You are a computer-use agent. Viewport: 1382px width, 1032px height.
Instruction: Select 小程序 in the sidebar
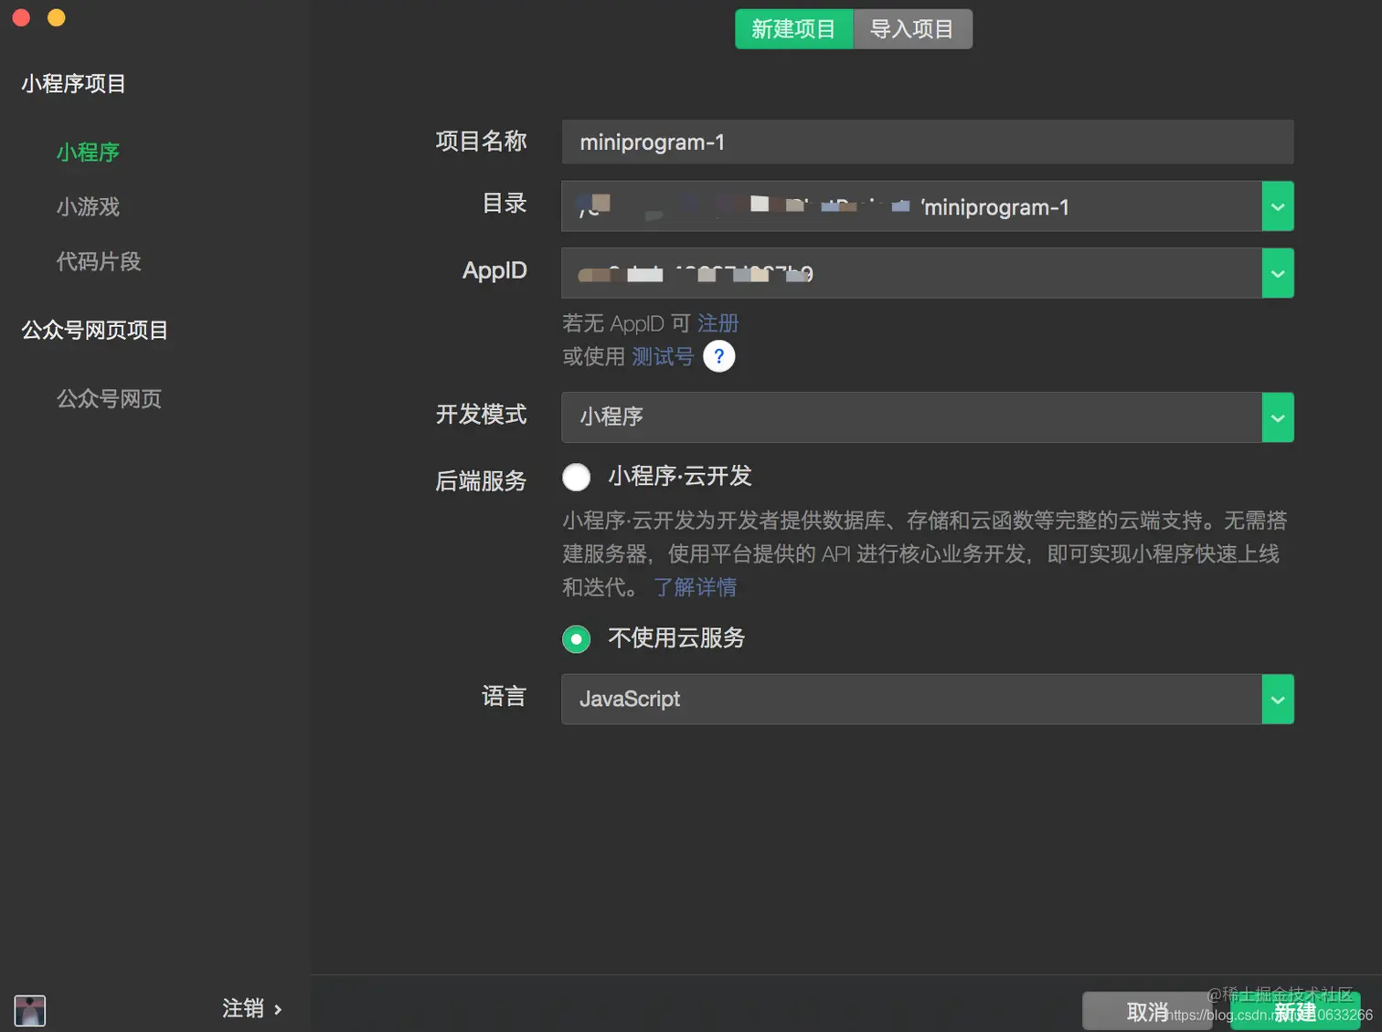(x=88, y=153)
